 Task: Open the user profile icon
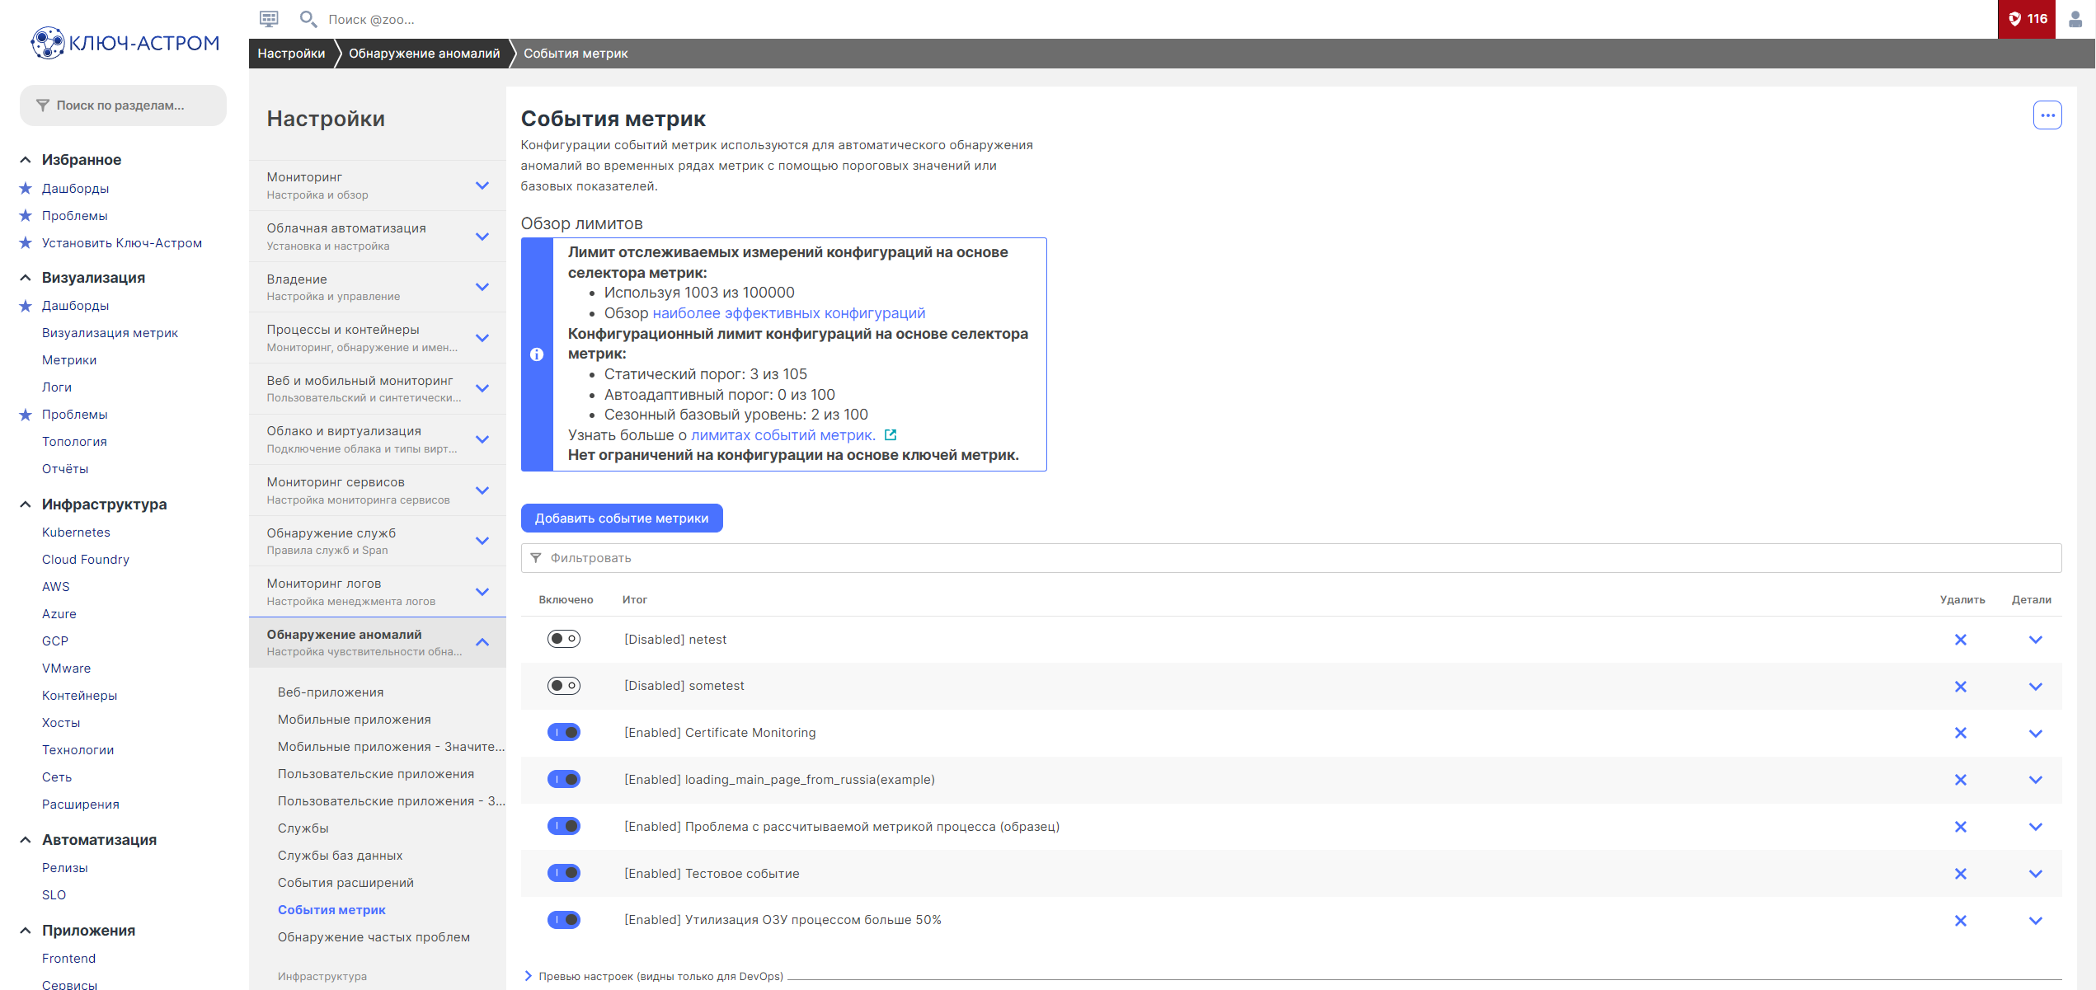(2075, 19)
